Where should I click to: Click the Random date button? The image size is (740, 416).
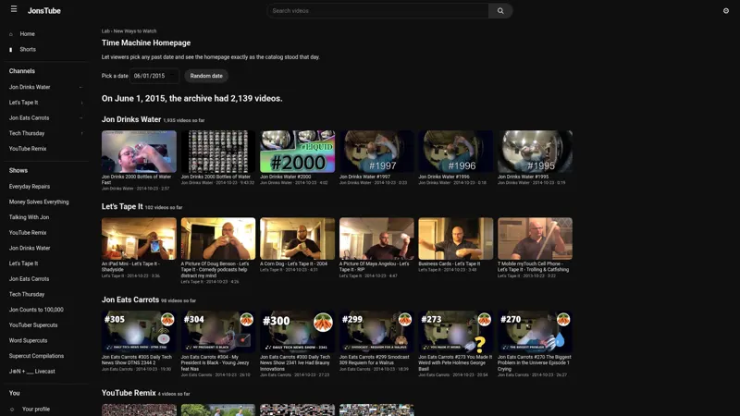pos(206,76)
